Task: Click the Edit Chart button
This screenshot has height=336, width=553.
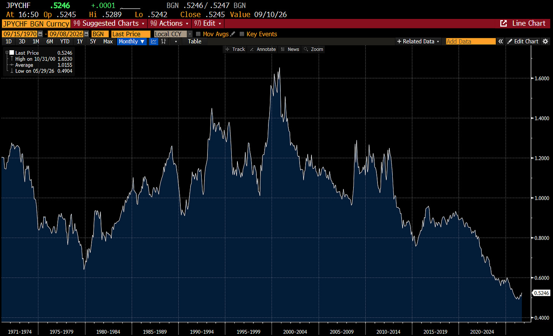Action: [523, 41]
